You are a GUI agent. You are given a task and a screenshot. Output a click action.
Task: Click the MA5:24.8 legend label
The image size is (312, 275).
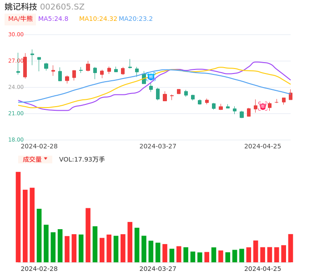click(x=53, y=19)
